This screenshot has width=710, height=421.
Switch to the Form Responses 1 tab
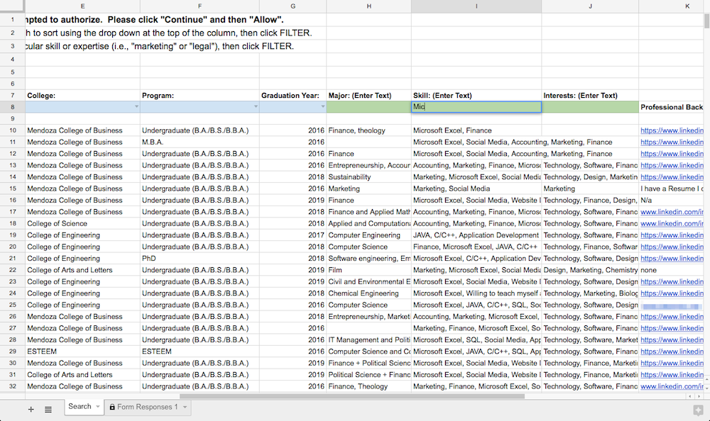tap(148, 407)
